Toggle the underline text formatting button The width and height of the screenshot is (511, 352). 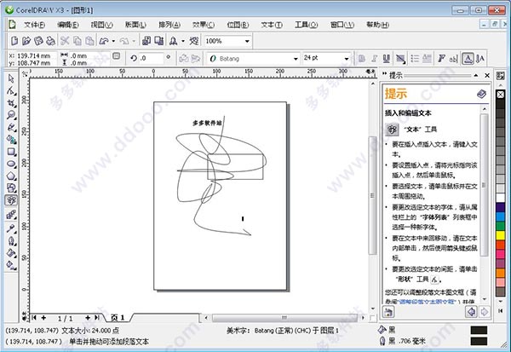click(x=387, y=59)
